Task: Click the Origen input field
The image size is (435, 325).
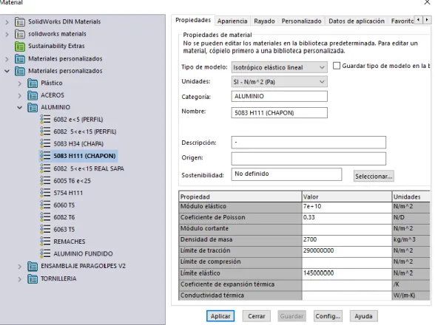Action: pos(308,159)
